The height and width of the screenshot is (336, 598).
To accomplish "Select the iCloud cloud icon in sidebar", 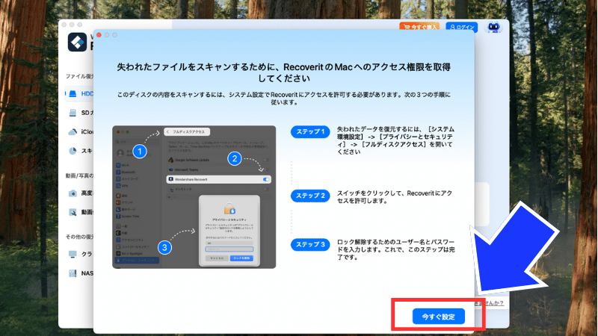I will click(73, 132).
